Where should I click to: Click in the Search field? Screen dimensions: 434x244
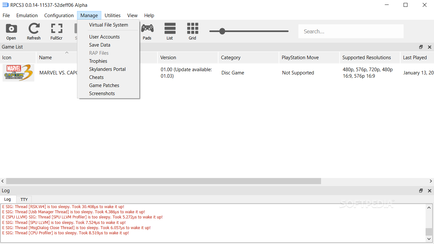pyautogui.click(x=351, y=31)
